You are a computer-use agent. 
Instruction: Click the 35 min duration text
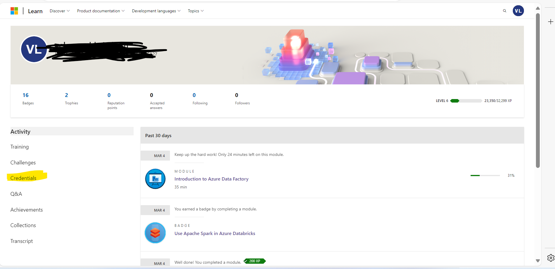tap(181, 187)
